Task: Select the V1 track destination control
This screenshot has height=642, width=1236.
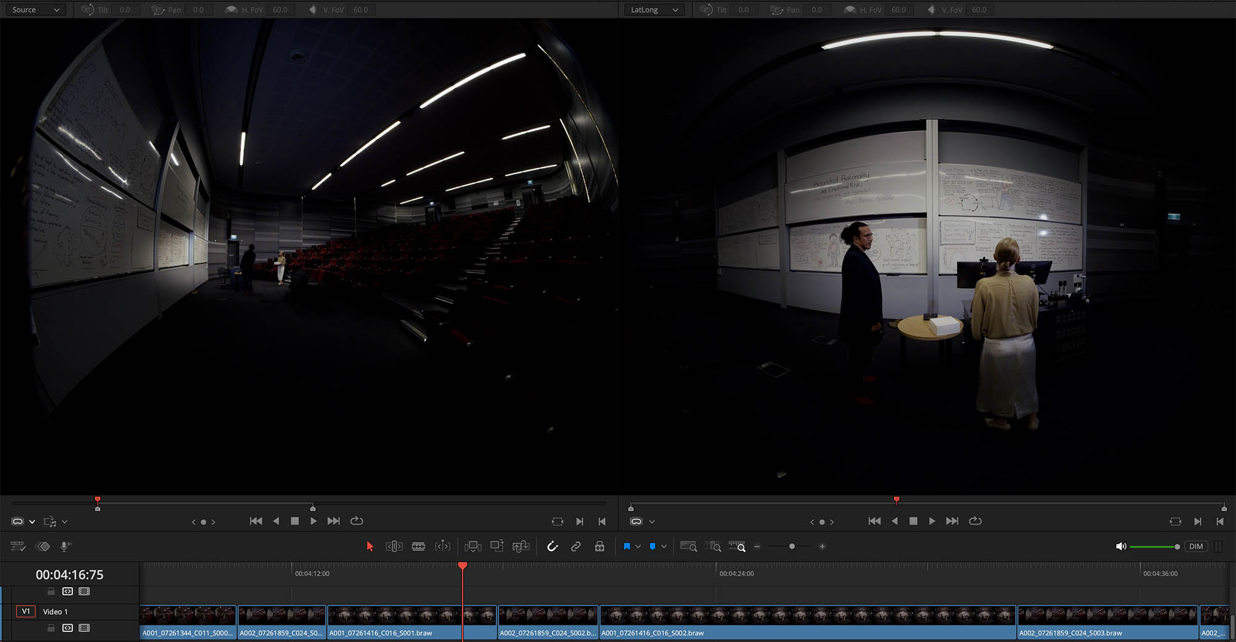Action: coord(26,611)
